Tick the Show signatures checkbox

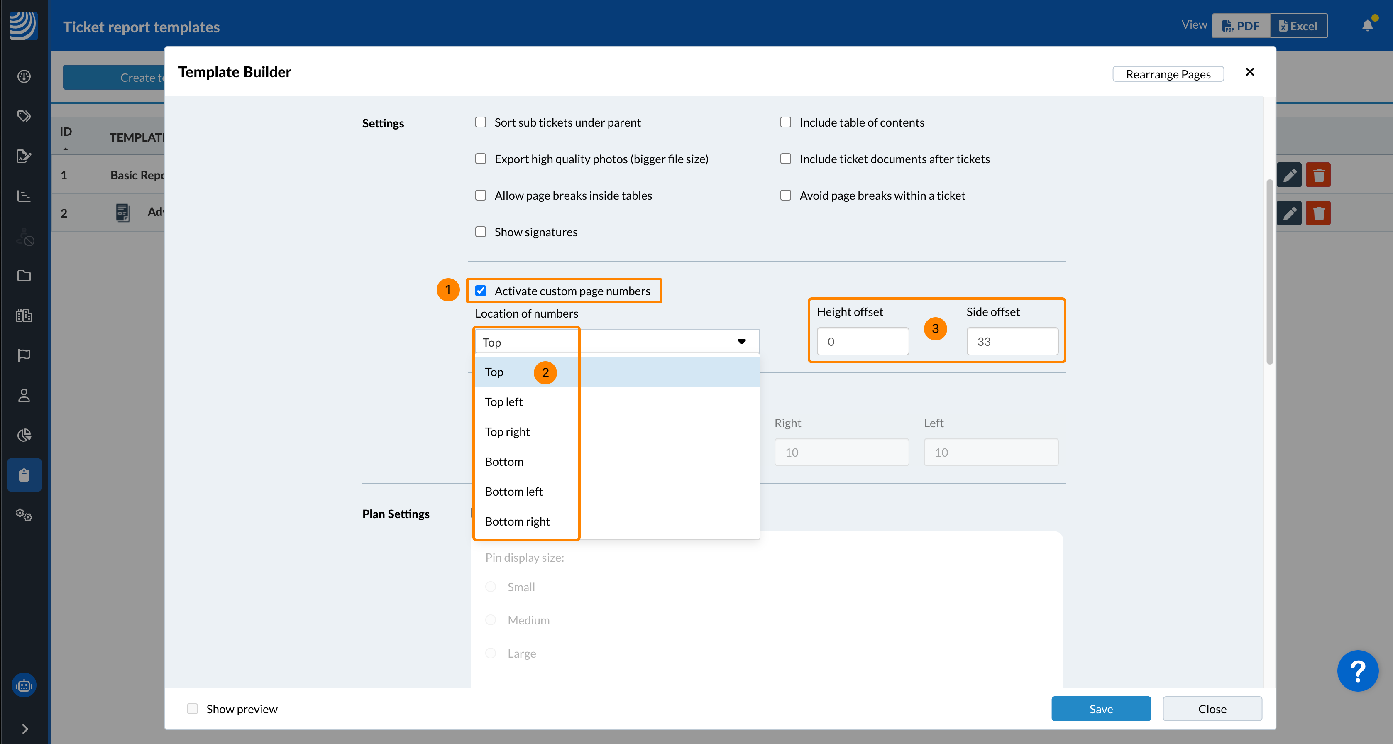pos(481,232)
